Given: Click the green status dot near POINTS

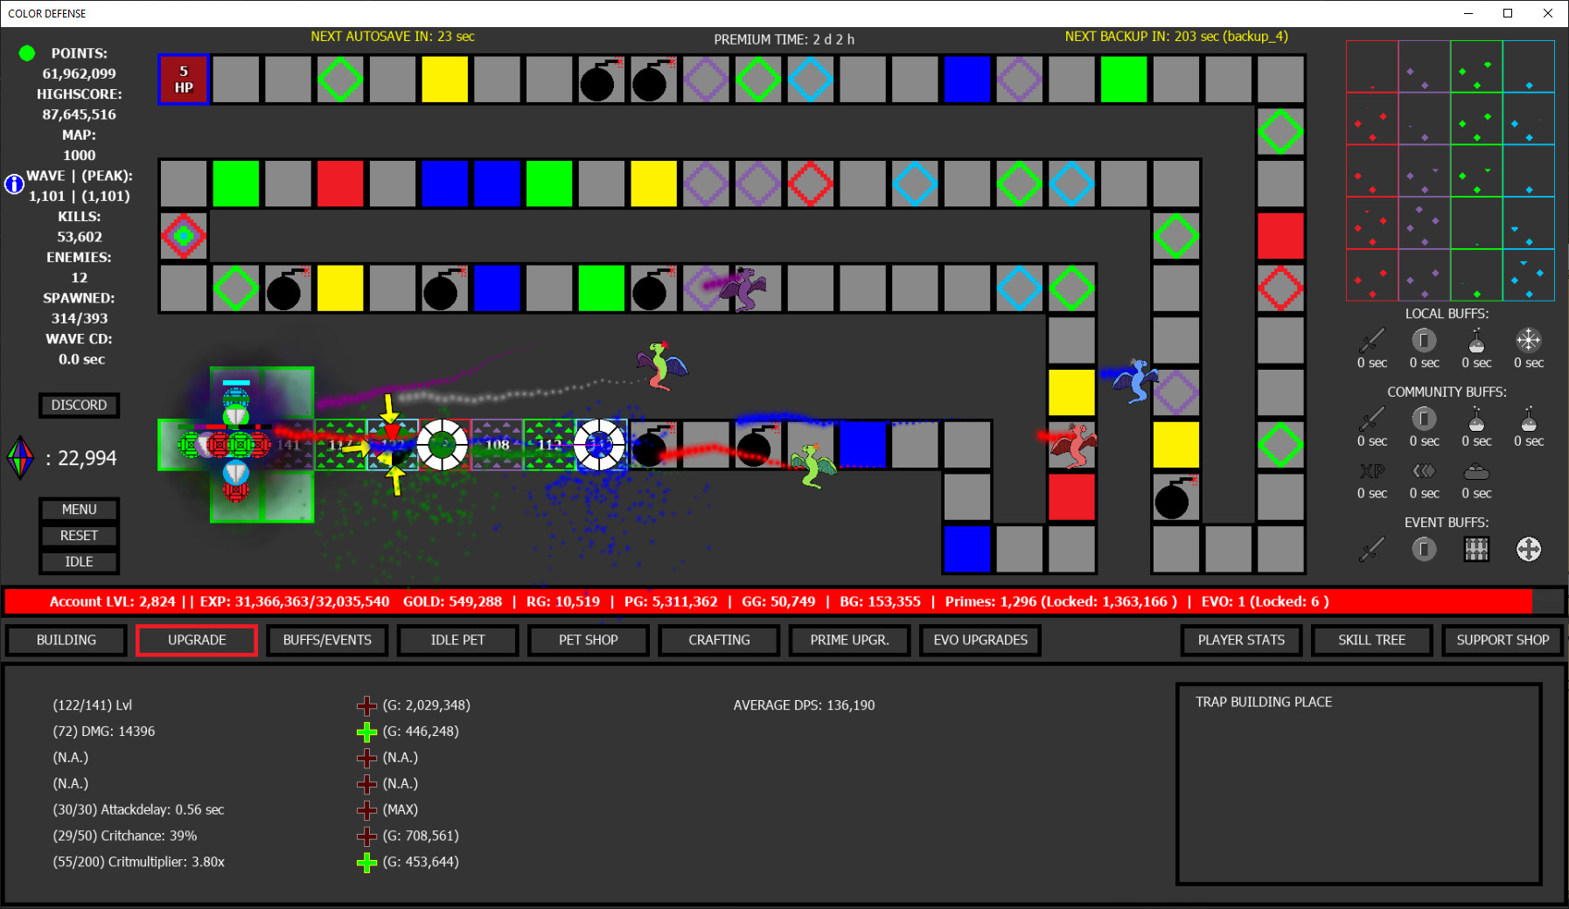Looking at the screenshot, I should [x=25, y=52].
